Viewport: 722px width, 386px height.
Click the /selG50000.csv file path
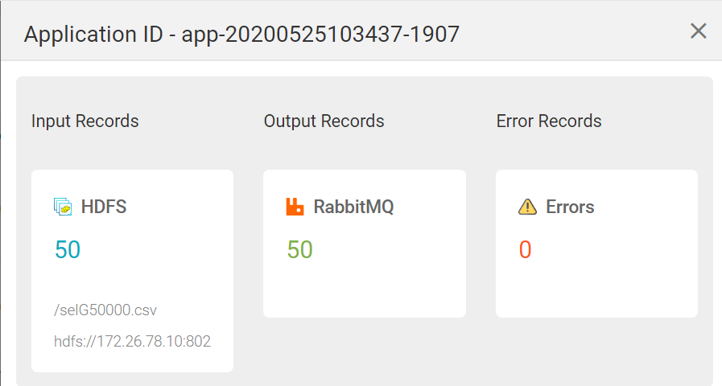tap(105, 310)
